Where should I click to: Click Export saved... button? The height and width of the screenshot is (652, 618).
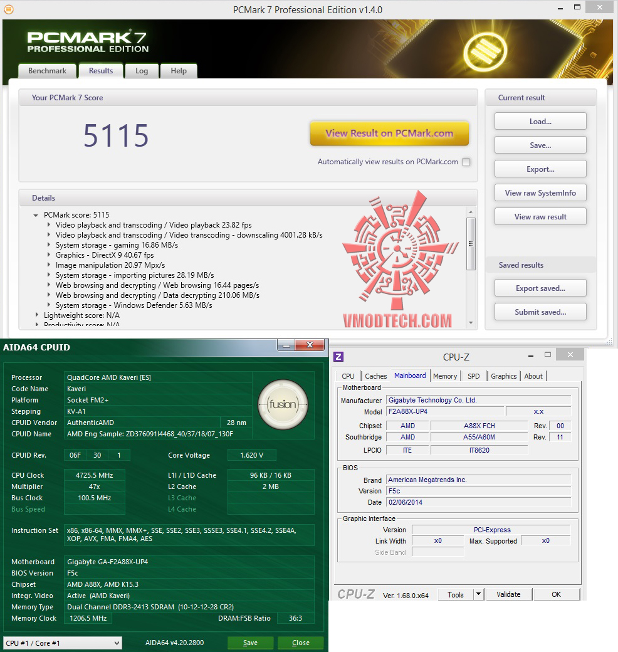click(540, 288)
